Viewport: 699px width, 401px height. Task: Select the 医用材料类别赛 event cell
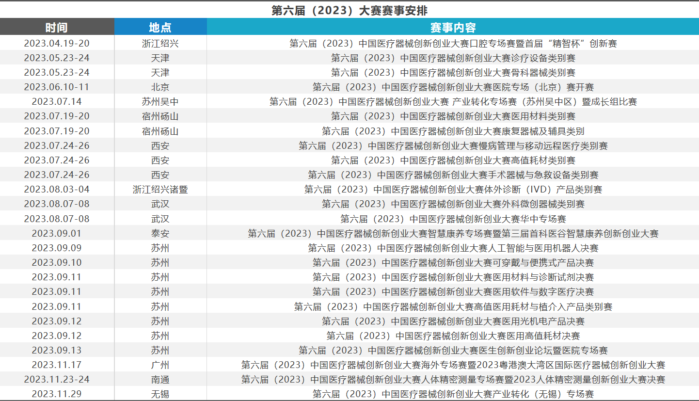(453, 116)
